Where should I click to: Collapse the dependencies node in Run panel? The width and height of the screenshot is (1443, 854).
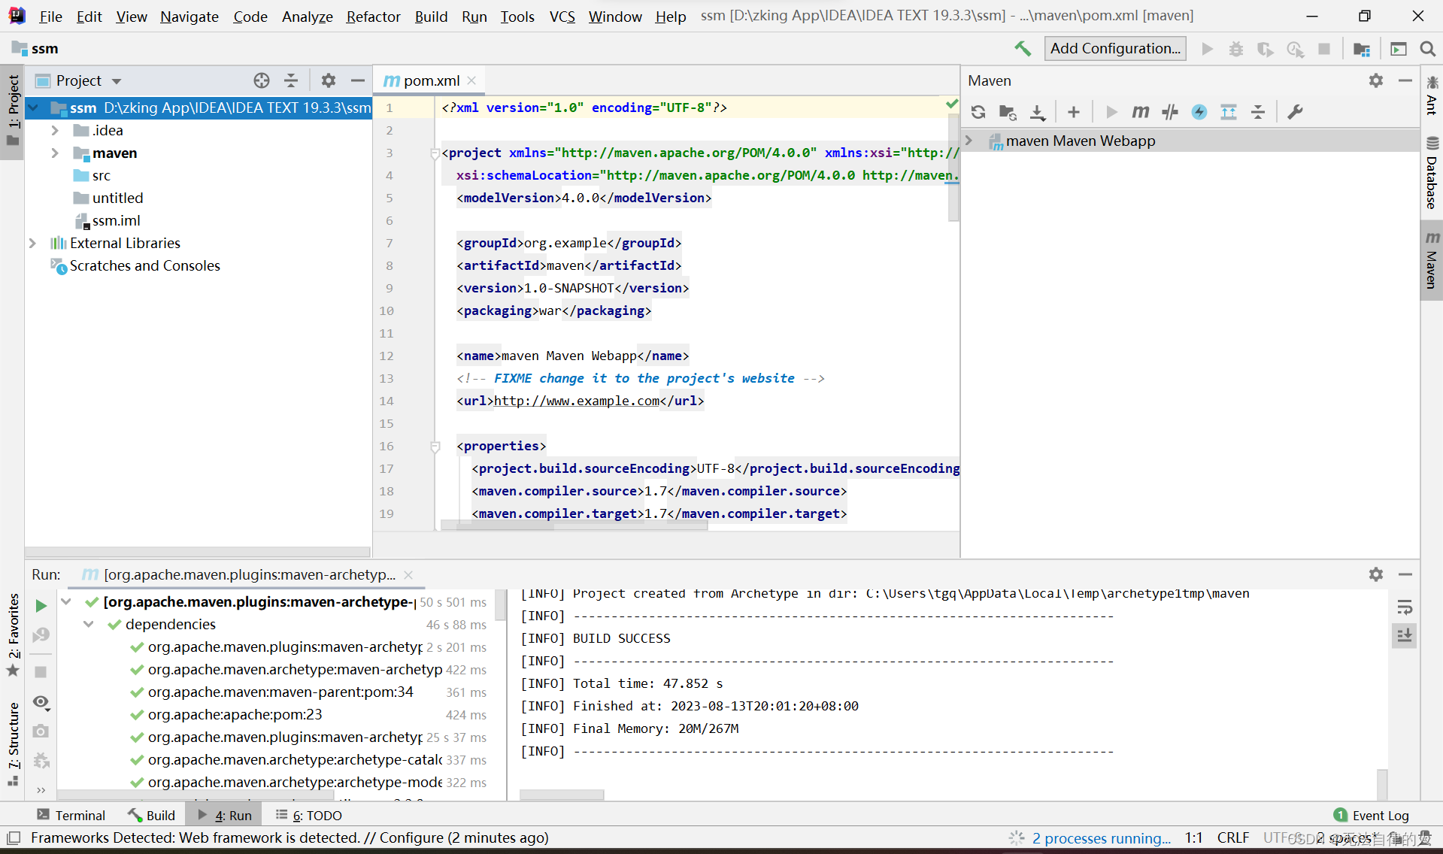(x=89, y=625)
